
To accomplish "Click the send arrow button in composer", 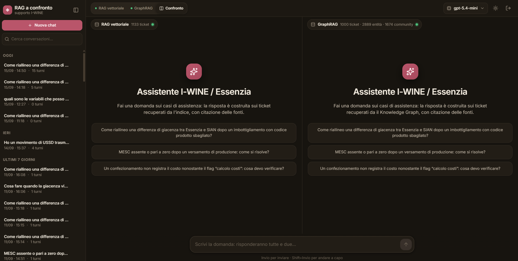I will 406,244.
